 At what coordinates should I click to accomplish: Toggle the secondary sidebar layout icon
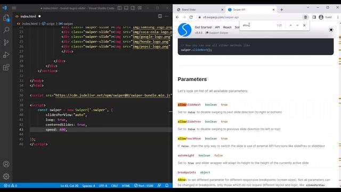[x=133, y=8]
